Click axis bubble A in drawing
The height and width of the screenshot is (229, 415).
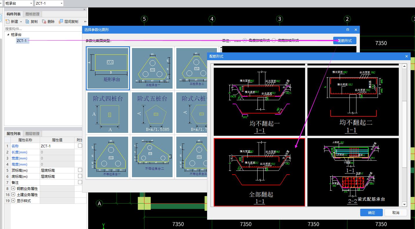pos(100,204)
